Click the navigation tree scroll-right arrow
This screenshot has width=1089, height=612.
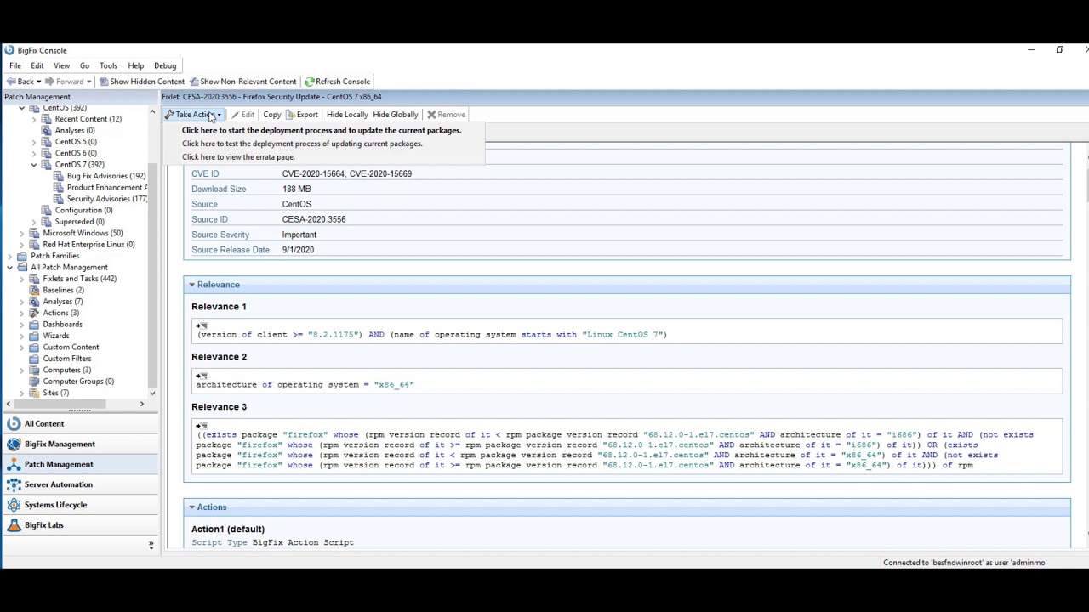tap(142, 405)
